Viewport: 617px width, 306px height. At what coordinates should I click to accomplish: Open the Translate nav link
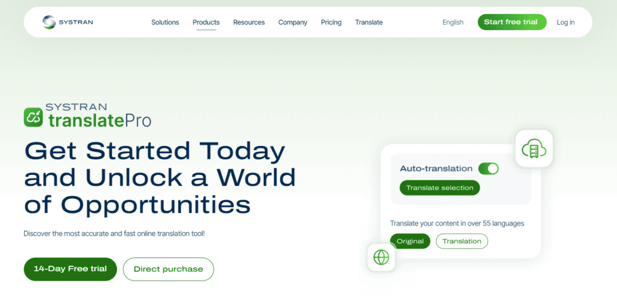369,22
